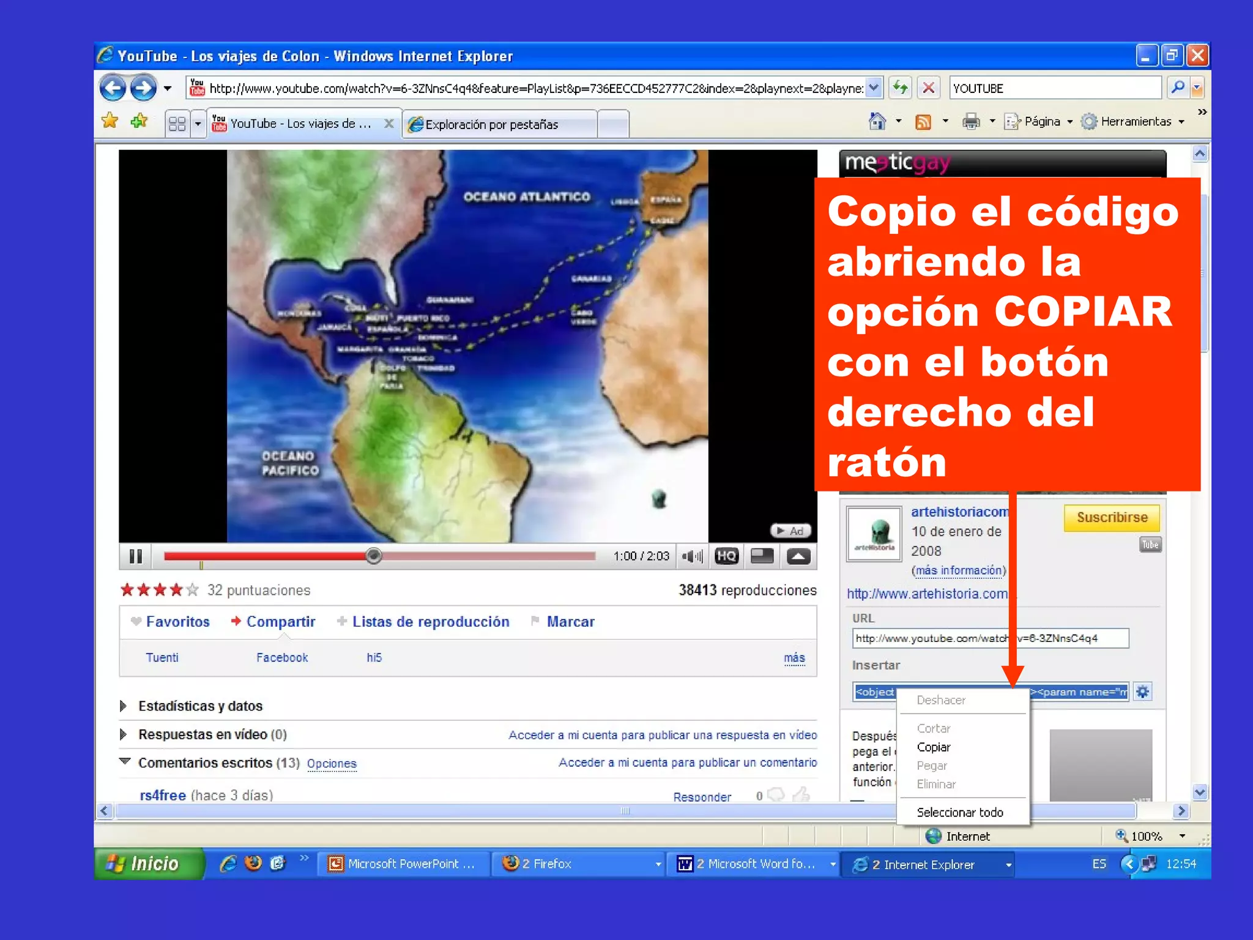Screen dimensions: 1253x940
Task: Open search provider dropdown
Action: click(1197, 88)
